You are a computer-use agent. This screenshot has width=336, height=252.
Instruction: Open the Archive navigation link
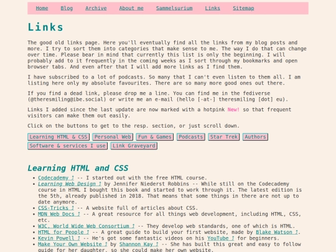pyautogui.click(x=96, y=8)
